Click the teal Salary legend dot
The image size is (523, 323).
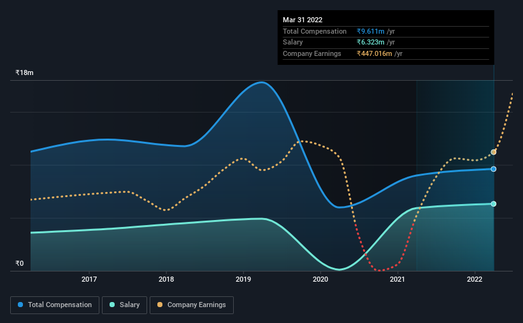(x=112, y=305)
